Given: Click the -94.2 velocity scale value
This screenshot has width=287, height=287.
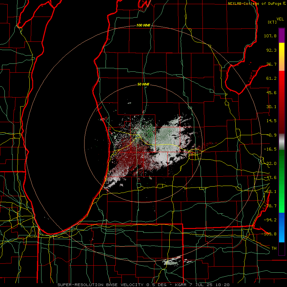Looking at the screenshot, I should click(x=270, y=220).
